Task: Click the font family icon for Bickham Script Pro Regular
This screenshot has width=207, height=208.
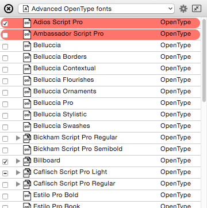Action: (27, 138)
